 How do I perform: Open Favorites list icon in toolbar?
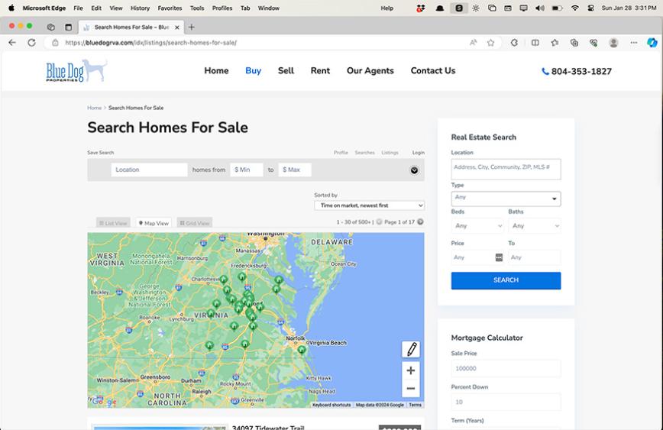tap(555, 43)
